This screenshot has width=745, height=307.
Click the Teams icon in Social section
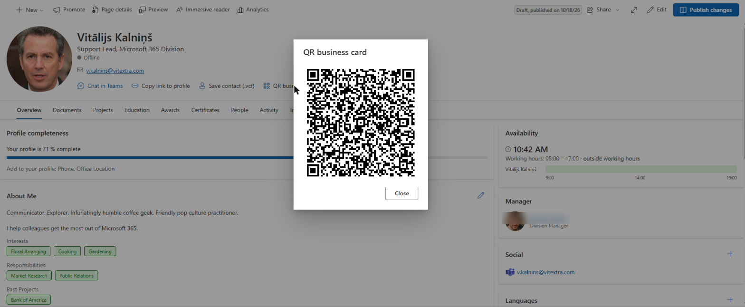[510, 272]
